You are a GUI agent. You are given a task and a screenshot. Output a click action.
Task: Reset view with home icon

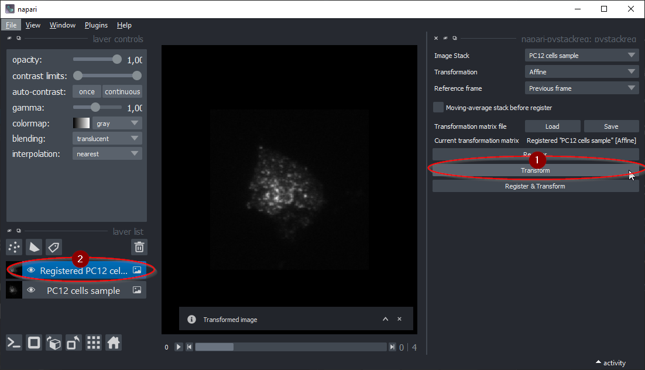tap(114, 343)
